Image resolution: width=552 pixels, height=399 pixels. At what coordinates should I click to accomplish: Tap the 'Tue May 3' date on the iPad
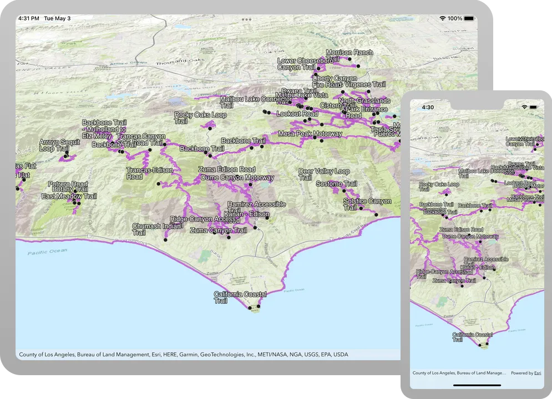(x=57, y=18)
